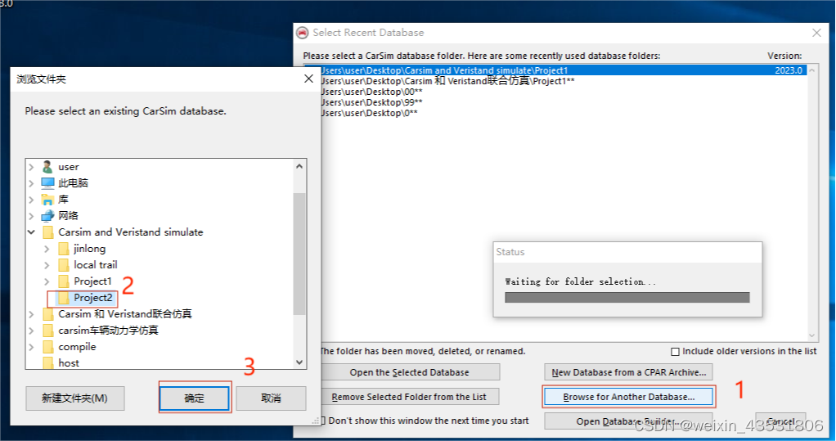The image size is (836, 441).
Task: Click folder tree scroll down arrow
Action: coord(299,362)
